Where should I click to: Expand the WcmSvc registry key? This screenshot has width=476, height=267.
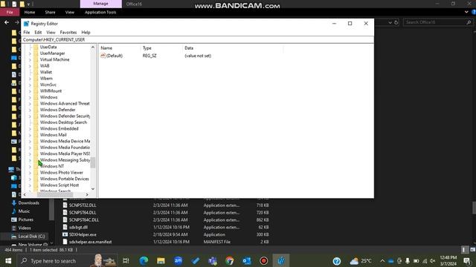click(x=30, y=85)
